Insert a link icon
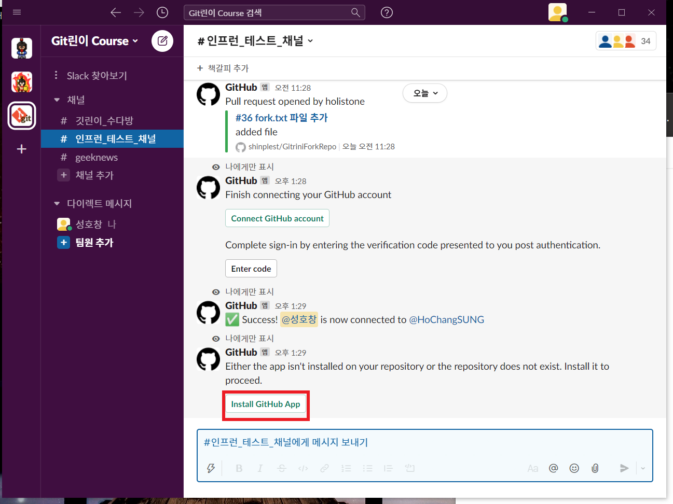This screenshot has height=504, width=673. [324, 468]
